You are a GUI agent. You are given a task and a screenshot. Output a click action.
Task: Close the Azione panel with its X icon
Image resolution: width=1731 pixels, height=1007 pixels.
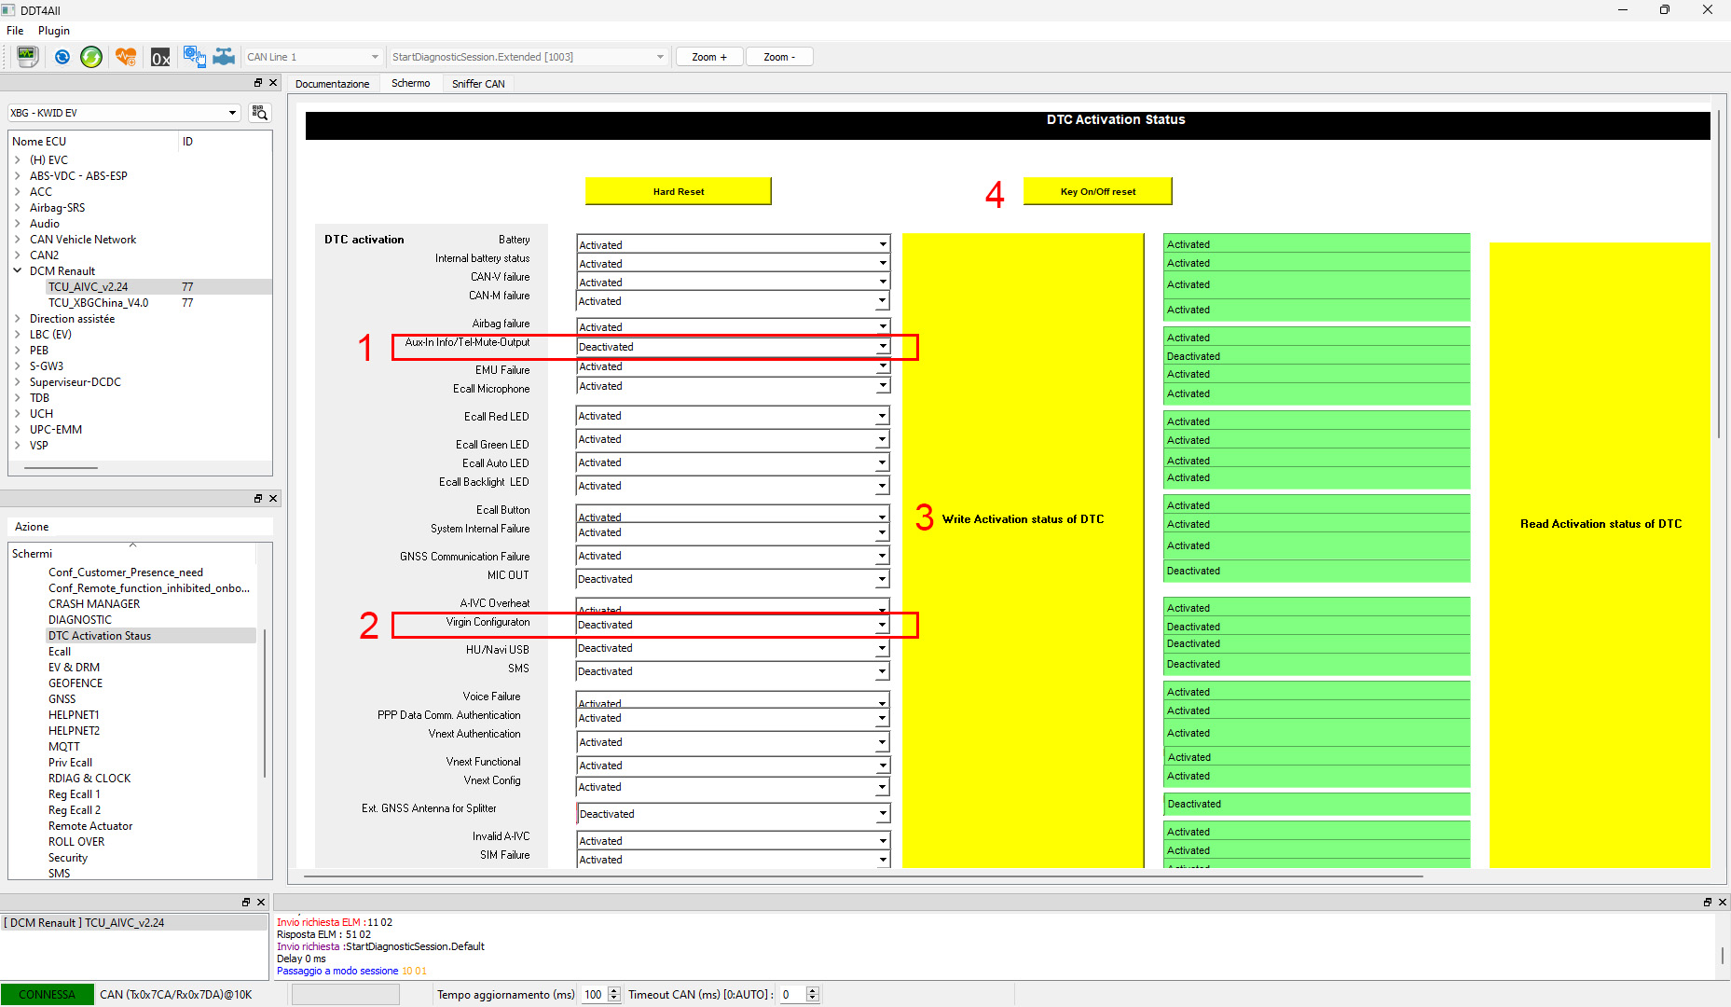273,499
